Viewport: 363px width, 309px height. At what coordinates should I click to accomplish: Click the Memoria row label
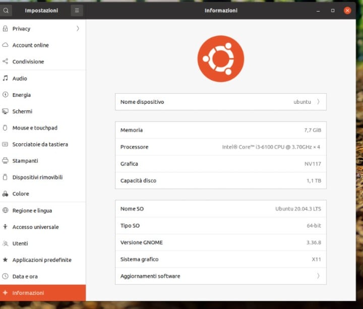(x=131, y=130)
